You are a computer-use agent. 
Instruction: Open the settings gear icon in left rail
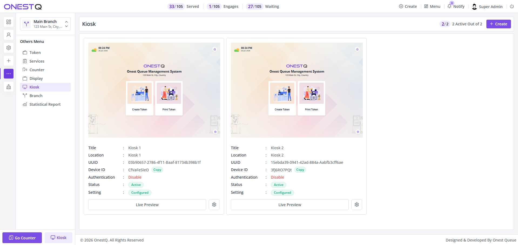coord(9,48)
